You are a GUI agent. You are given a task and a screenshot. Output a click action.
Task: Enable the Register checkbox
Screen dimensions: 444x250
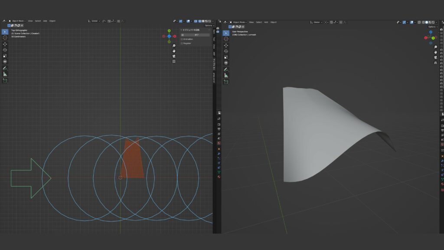pos(182,43)
